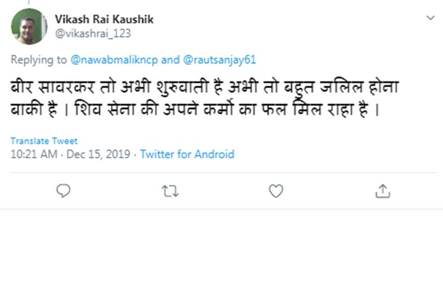Click the empty area below the tweet actions
The height and width of the screenshot is (296, 443).
pos(221,250)
